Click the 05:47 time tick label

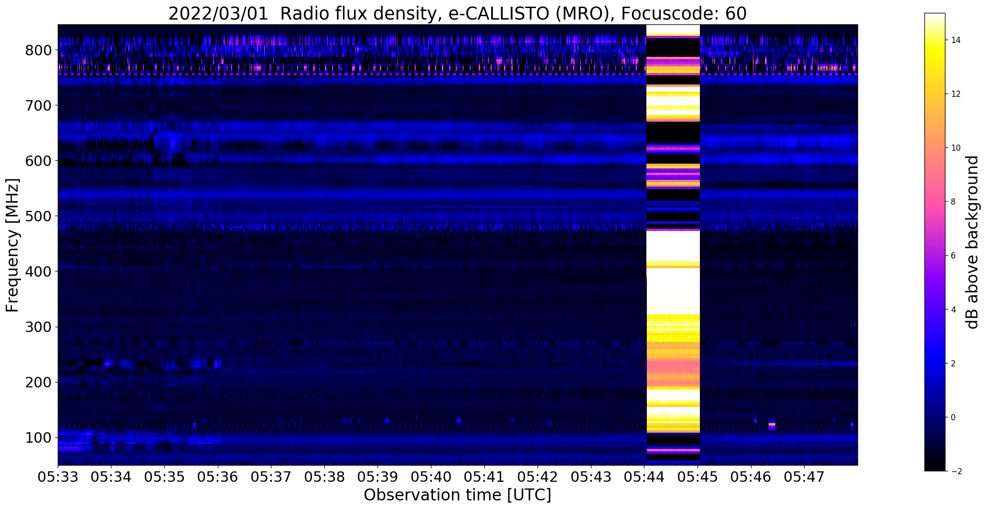click(x=805, y=477)
